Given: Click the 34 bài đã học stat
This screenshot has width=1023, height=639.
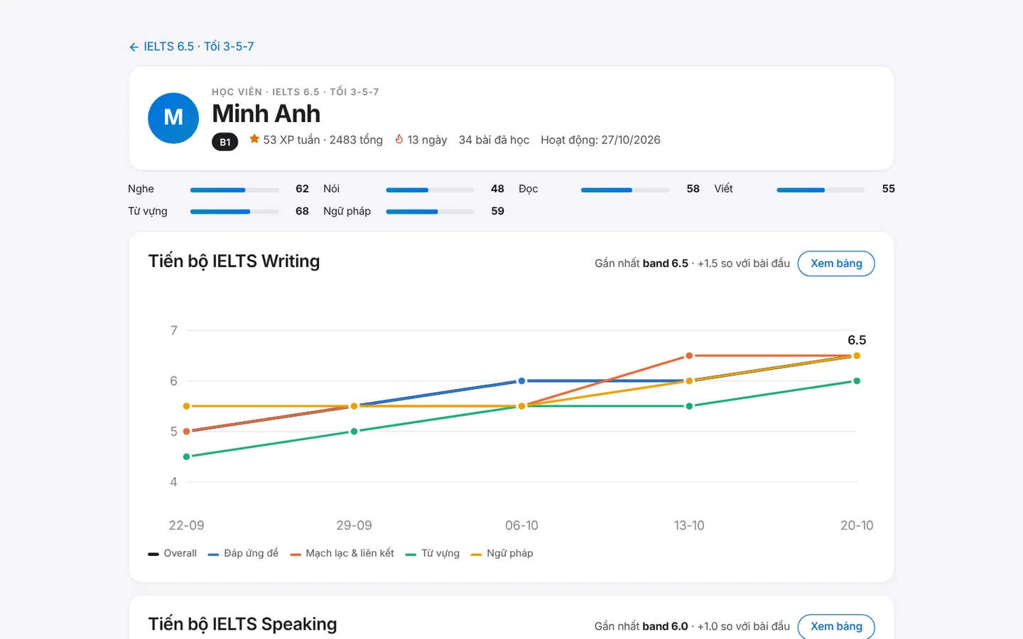Looking at the screenshot, I should pos(494,140).
